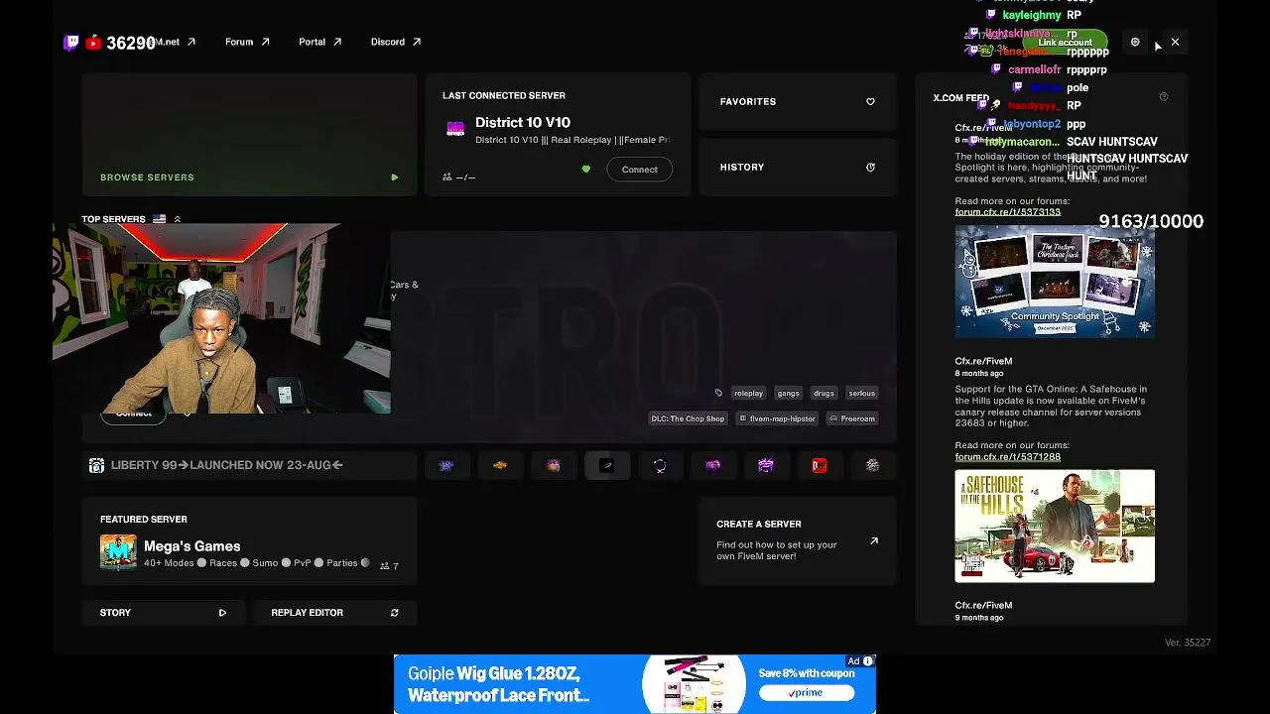The width and height of the screenshot is (1270, 714).
Task: Open the Mega's Games featured server
Action: click(249, 541)
